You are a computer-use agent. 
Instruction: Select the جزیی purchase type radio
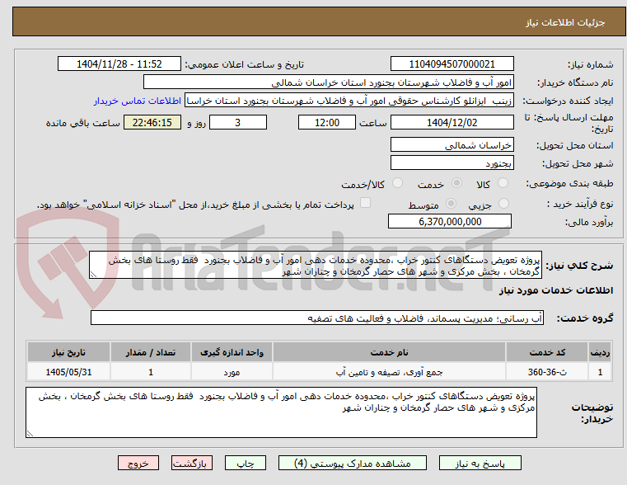(x=503, y=203)
